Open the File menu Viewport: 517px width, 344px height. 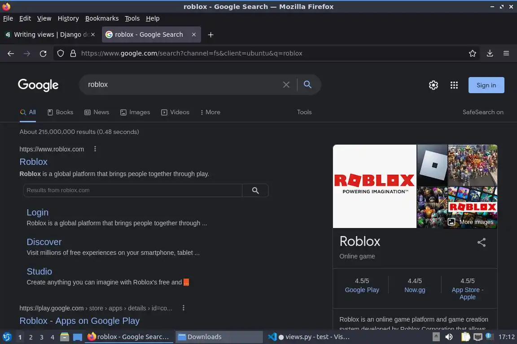coord(8,18)
